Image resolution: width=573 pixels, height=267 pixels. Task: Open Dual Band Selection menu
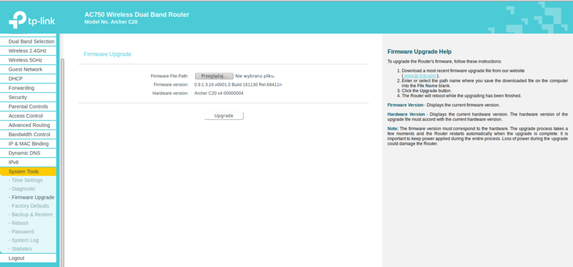(31, 41)
